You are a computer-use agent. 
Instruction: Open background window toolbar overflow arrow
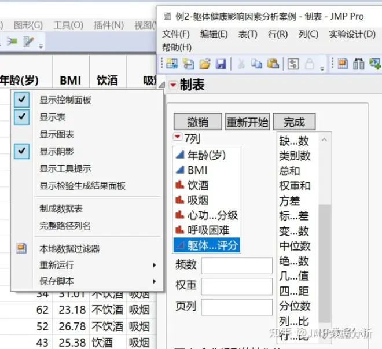coord(41,46)
